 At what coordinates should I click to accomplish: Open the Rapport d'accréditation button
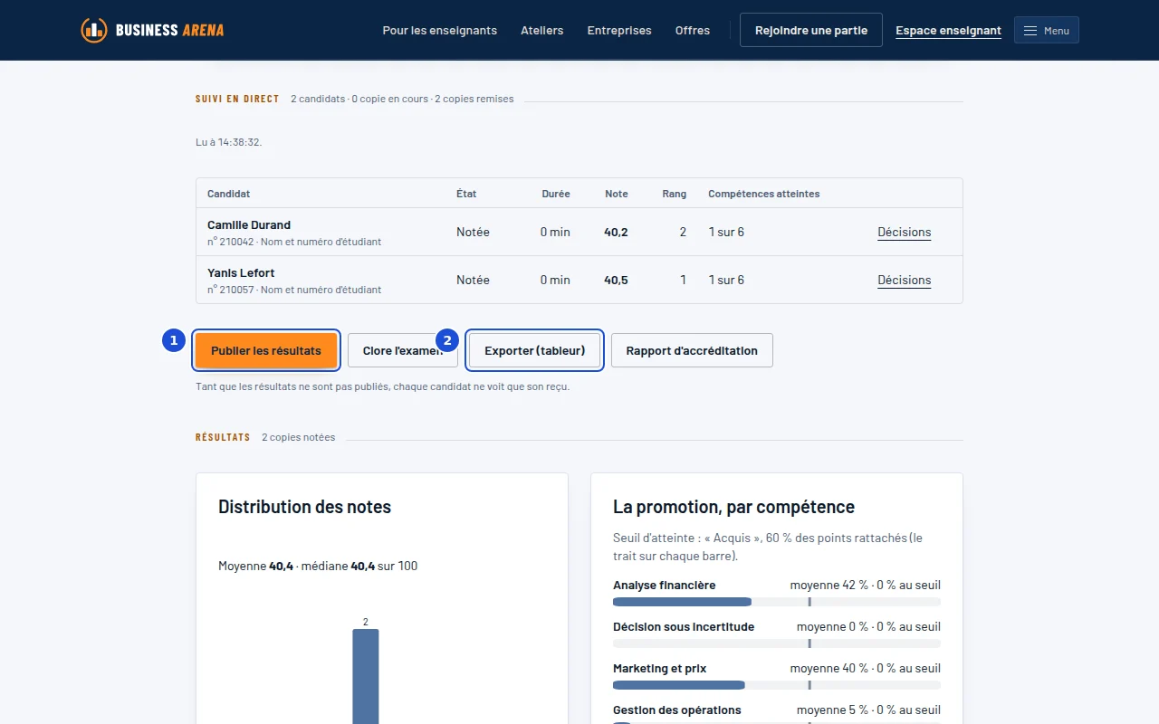pyautogui.click(x=692, y=350)
